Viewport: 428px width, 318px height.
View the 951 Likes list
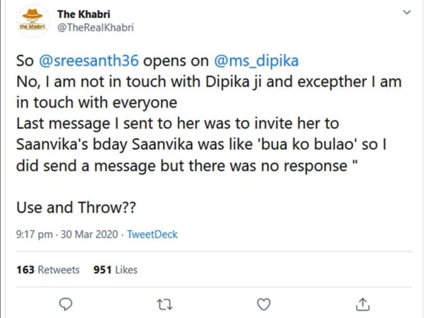coord(115,270)
